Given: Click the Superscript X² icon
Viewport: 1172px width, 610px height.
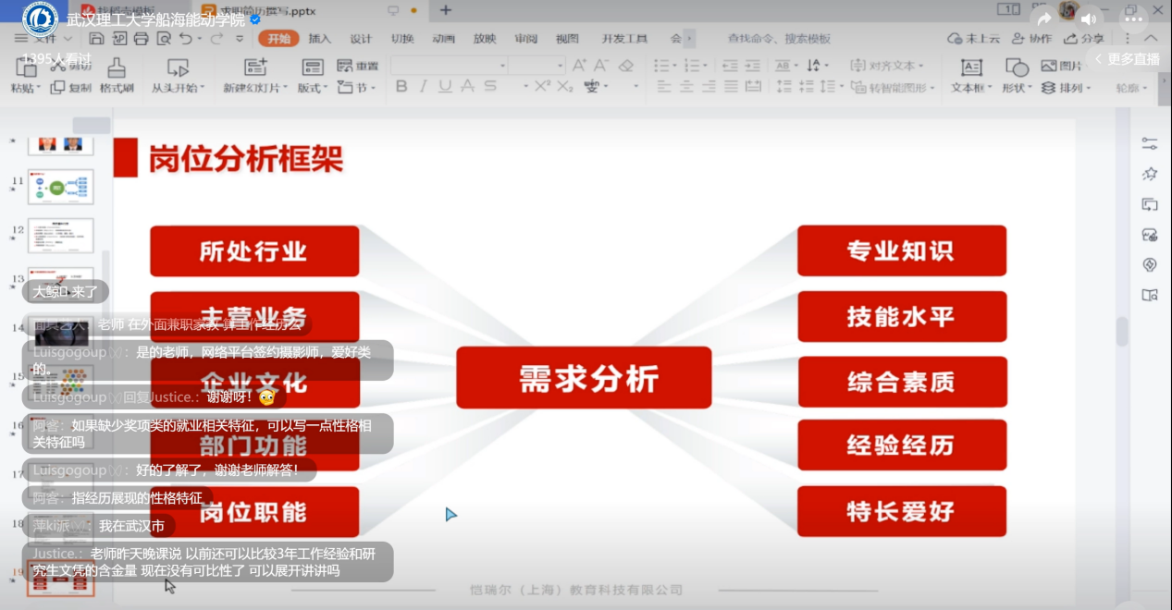Looking at the screenshot, I should point(543,87).
